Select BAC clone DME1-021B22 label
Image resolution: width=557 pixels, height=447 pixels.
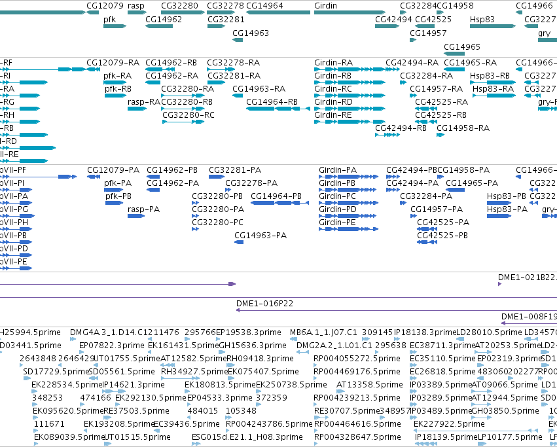point(528,277)
